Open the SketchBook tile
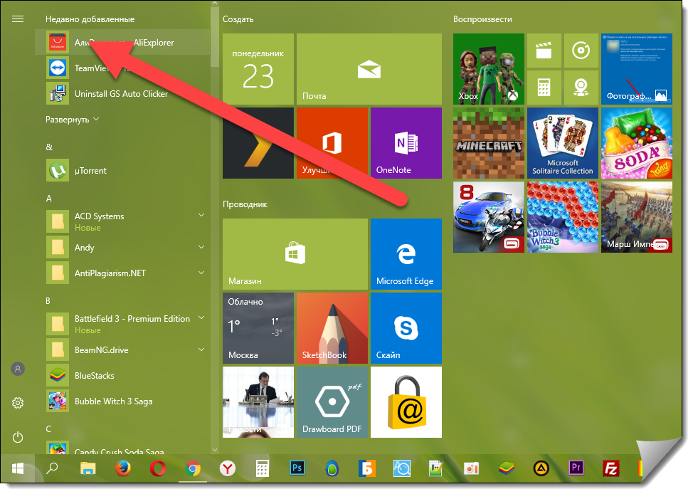The height and width of the screenshot is (494, 693). tap(332, 327)
